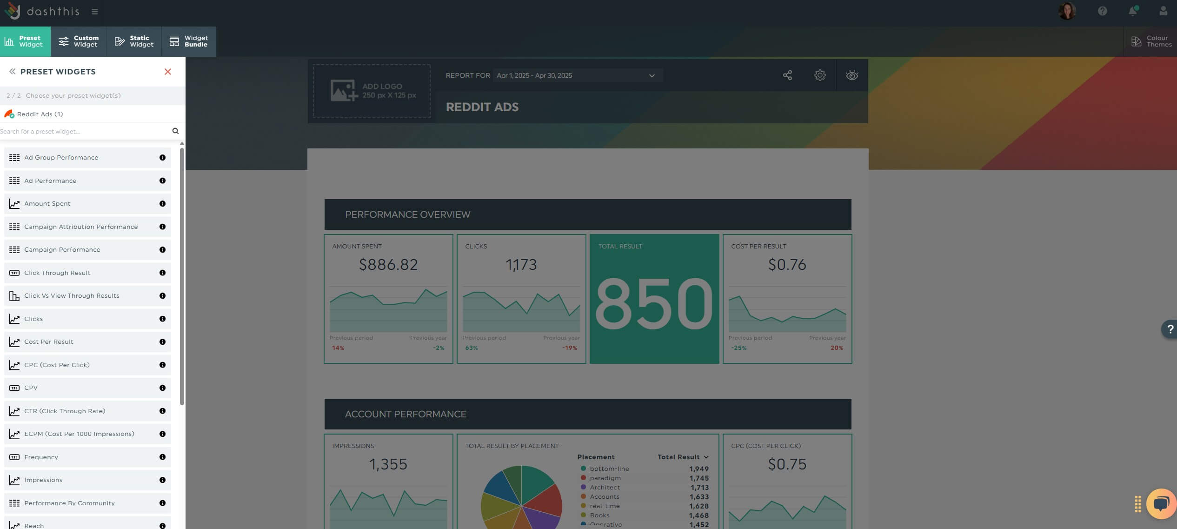Add the Click Through Result widget
This screenshot has width=1177, height=529.
point(87,273)
